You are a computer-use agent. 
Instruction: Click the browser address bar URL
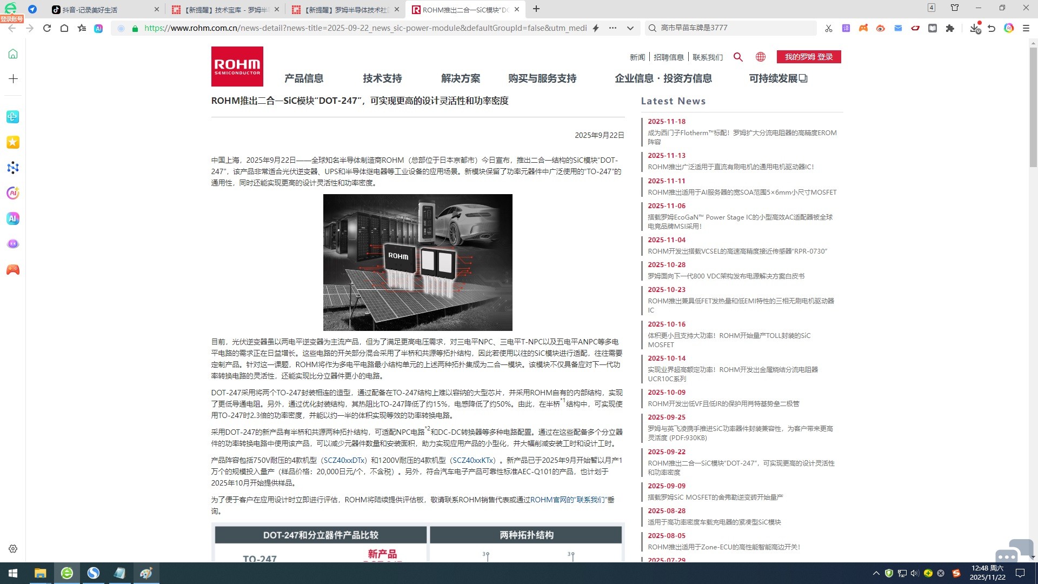[x=365, y=28]
